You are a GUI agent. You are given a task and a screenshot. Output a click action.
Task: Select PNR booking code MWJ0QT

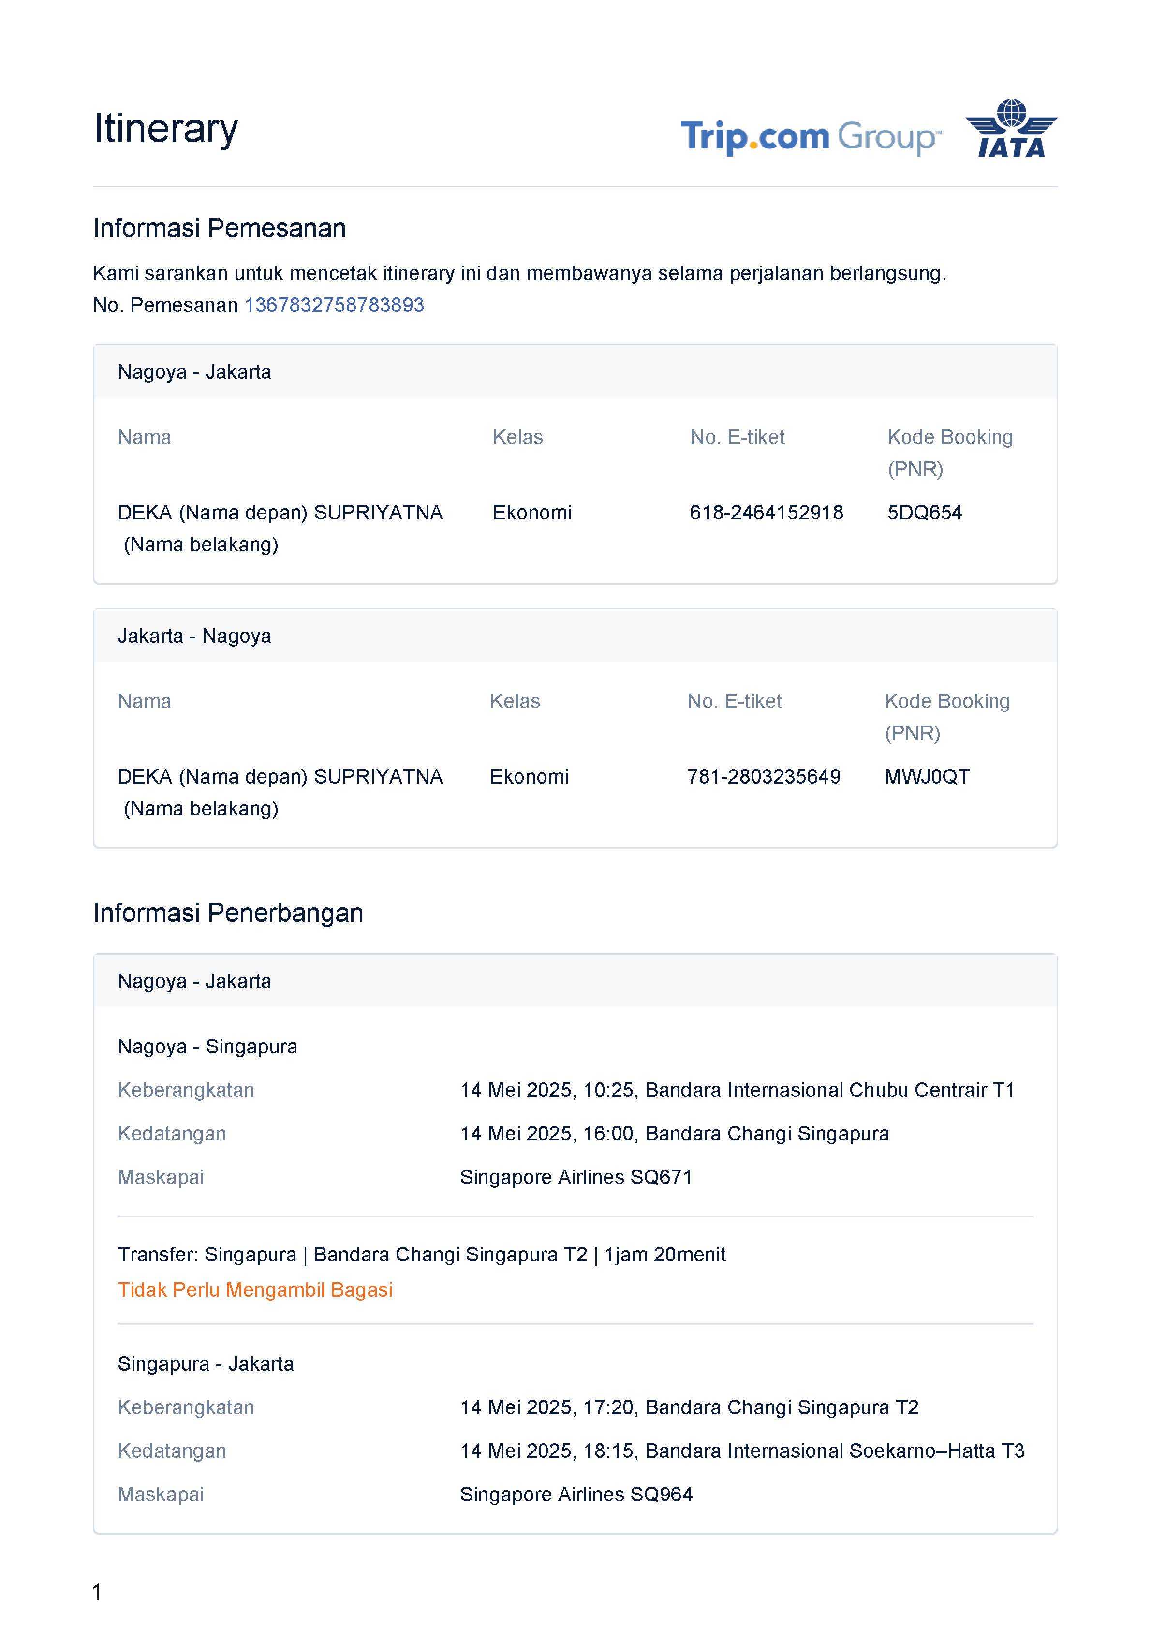(926, 776)
